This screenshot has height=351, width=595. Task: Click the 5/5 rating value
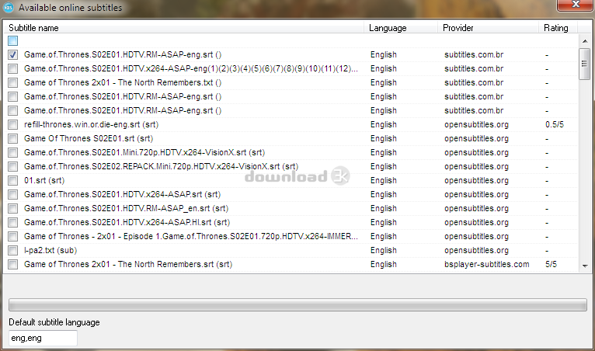point(551,265)
